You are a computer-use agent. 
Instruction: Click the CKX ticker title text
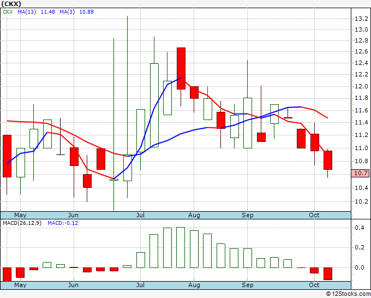[11, 4]
